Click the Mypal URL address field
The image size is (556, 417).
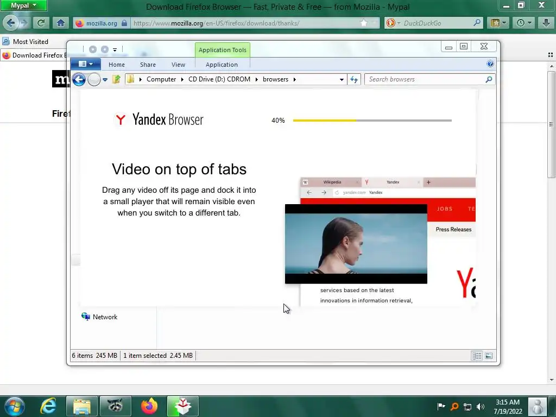pos(245,23)
